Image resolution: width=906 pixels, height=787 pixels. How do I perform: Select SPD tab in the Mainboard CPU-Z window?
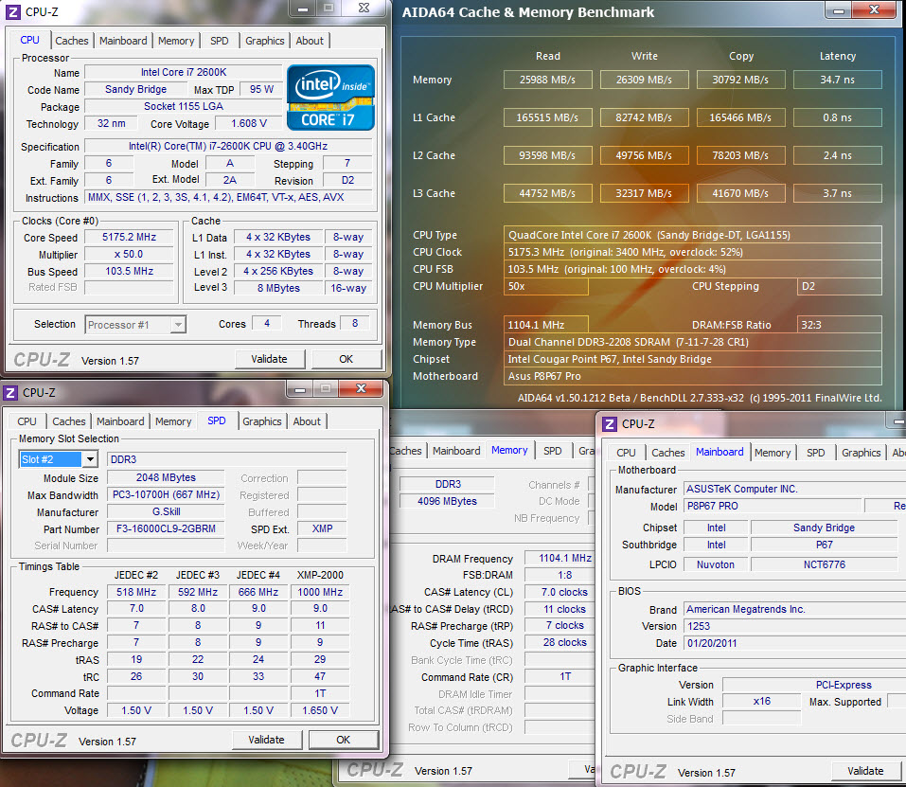click(815, 453)
